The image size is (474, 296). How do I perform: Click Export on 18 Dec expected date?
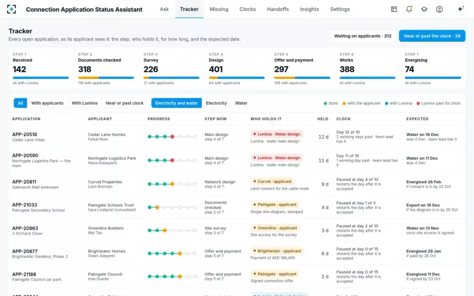[x=423, y=205]
